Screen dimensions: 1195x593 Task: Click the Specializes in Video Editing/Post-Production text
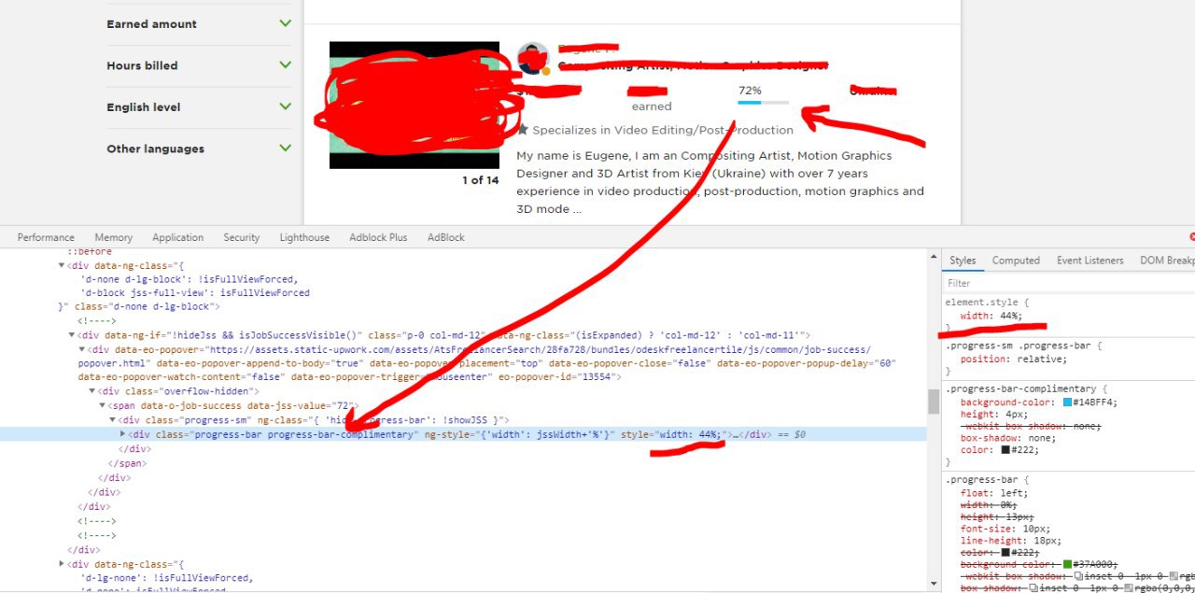pyautogui.click(x=663, y=130)
